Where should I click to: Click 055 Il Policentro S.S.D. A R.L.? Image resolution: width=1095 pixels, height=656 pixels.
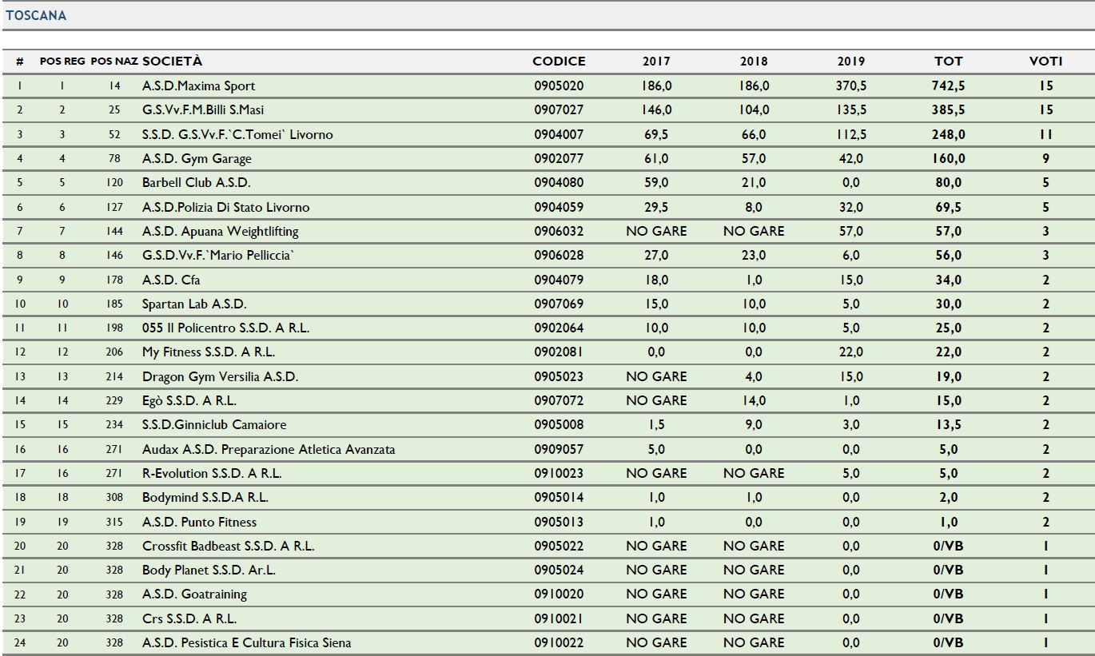[x=225, y=328]
